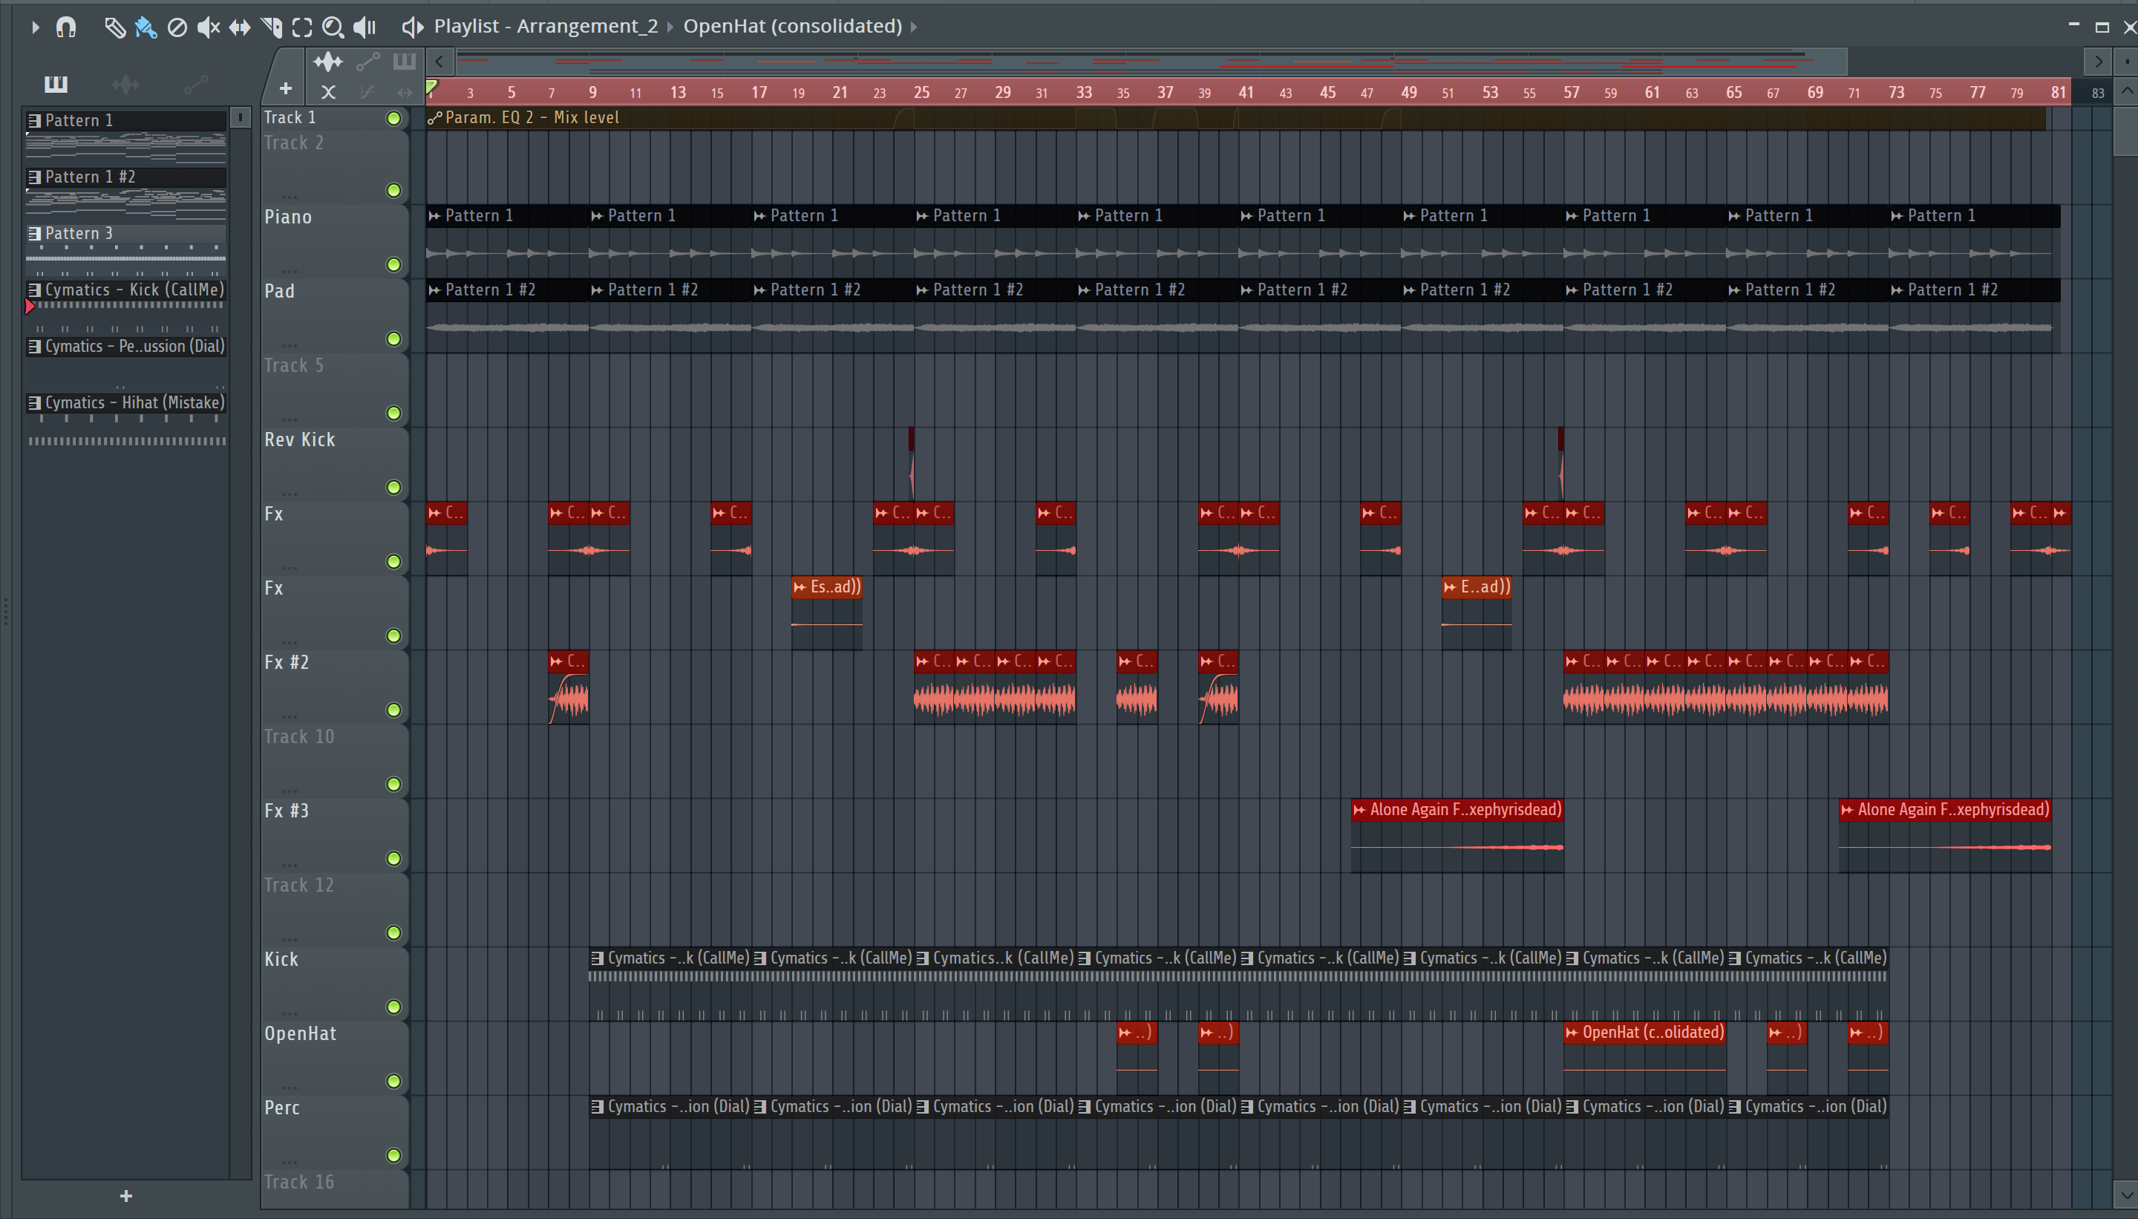Click the timeline overview scroll strip
The width and height of the screenshot is (2138, 1219).
point(1151,60)
